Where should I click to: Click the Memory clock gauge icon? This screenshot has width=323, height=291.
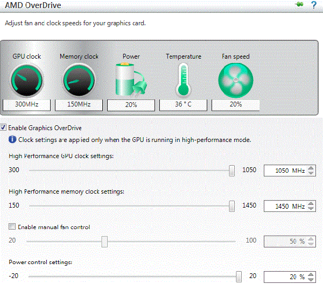point(79,80)
